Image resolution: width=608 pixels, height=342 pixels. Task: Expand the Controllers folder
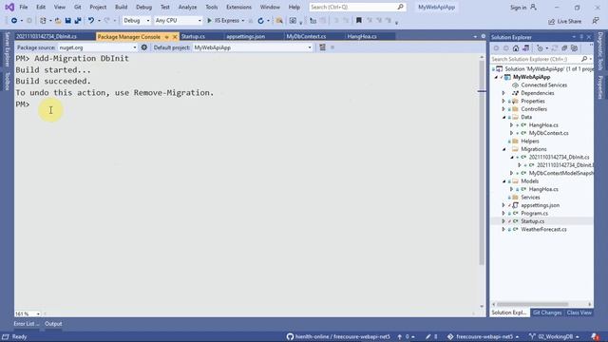pos(503,109)
